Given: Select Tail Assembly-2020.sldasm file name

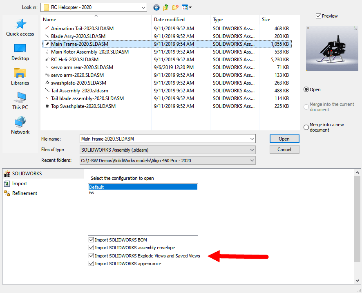Looking at the screenshot, I should pyautogui.click(x=80, y=90).
